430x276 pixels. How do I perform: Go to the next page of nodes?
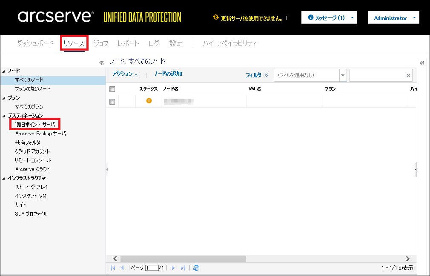(173, 268)
